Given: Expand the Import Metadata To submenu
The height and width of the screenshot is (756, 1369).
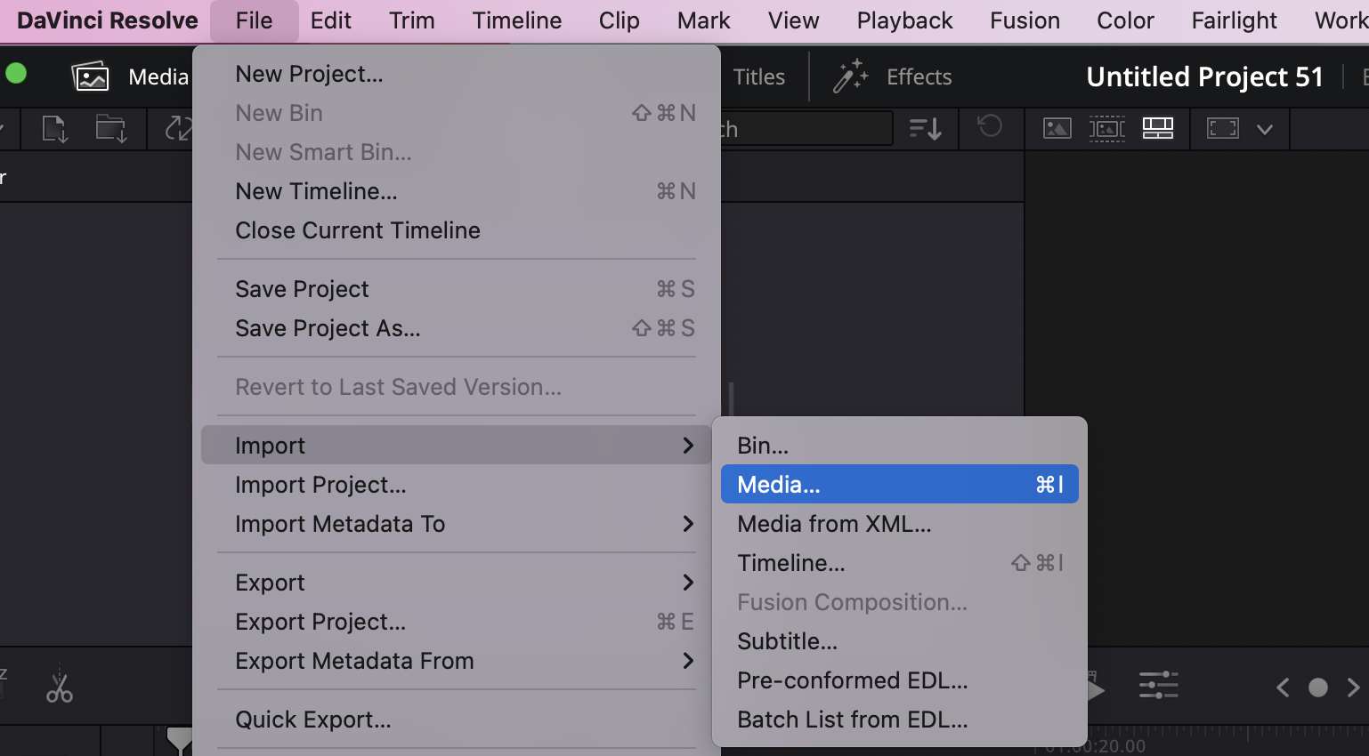Looking at the screenshot, I should (x=456, y=524).
